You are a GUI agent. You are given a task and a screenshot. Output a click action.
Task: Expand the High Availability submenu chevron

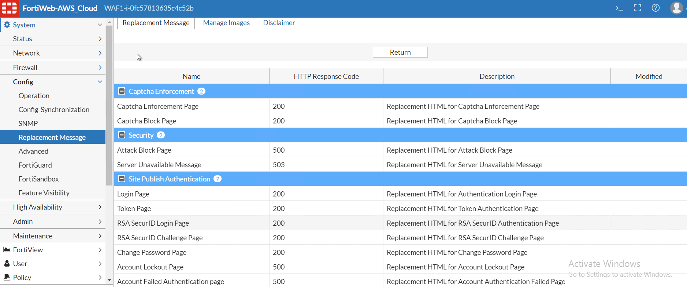100,207
